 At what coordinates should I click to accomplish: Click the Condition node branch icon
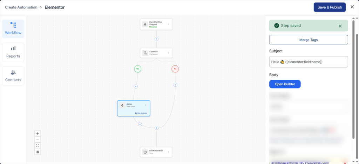(145, 53)
